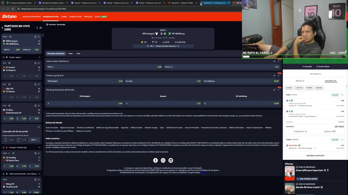Bet Más 3.5 at 4.00
Screen dimensions: 348x195
tap(104, 67)
